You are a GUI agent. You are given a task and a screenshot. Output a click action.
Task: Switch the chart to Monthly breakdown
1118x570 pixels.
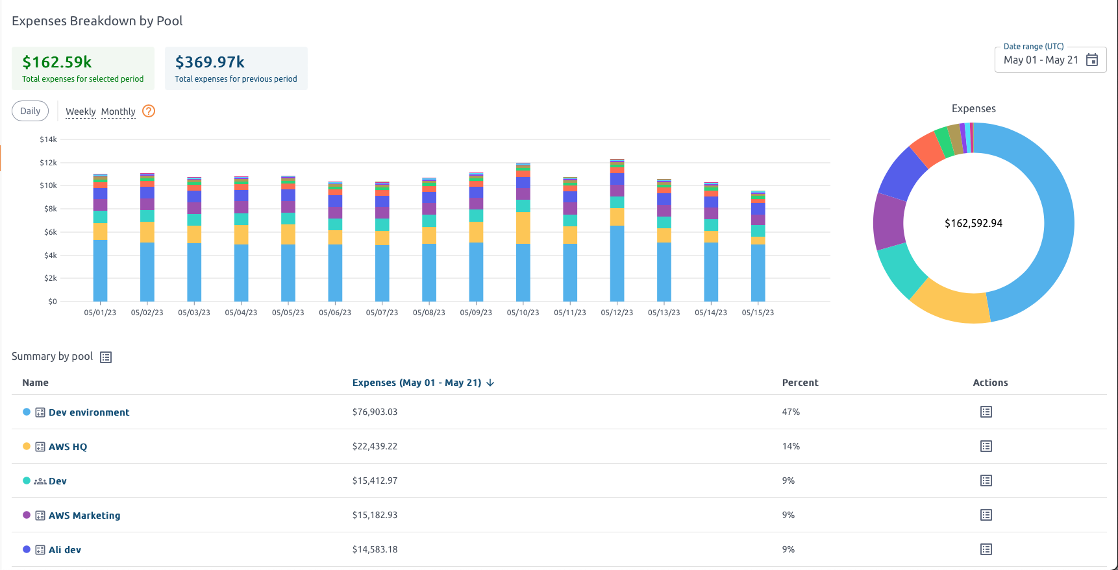click(118, 112)
